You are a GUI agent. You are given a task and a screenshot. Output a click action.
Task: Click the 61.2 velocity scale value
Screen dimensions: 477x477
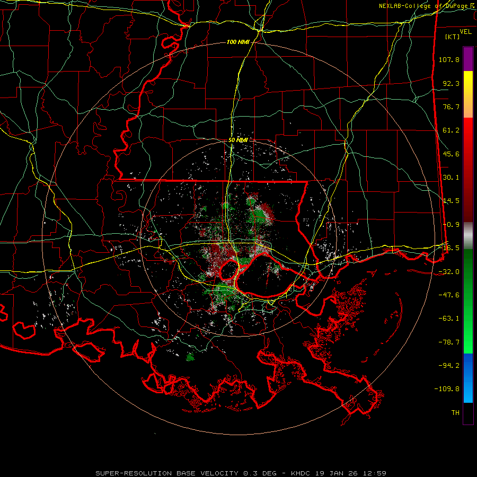[451, 130]
